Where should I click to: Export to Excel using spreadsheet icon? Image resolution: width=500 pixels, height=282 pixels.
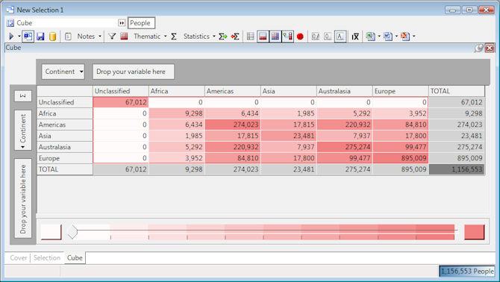point(370,37)
